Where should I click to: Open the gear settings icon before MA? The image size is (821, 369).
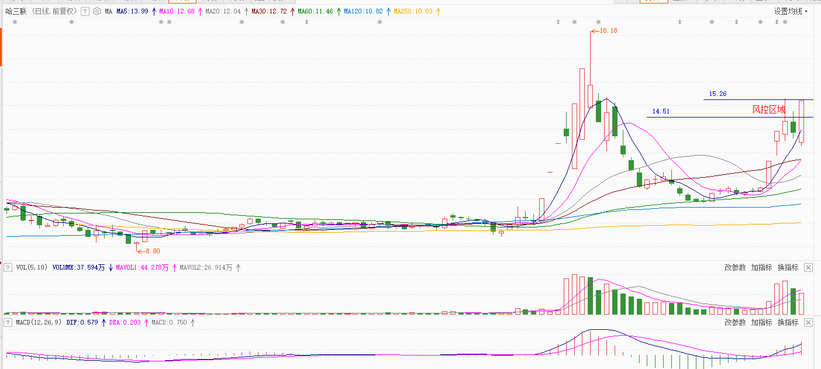point(97,11)
